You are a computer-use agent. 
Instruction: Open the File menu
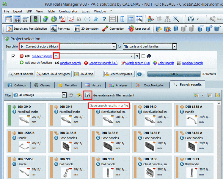pos(7,11)
